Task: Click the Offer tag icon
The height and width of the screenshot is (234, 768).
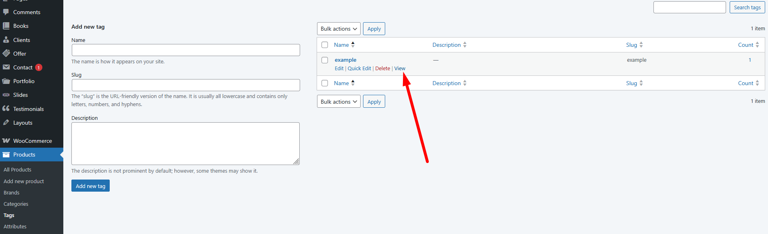Action: pos(6,53)
